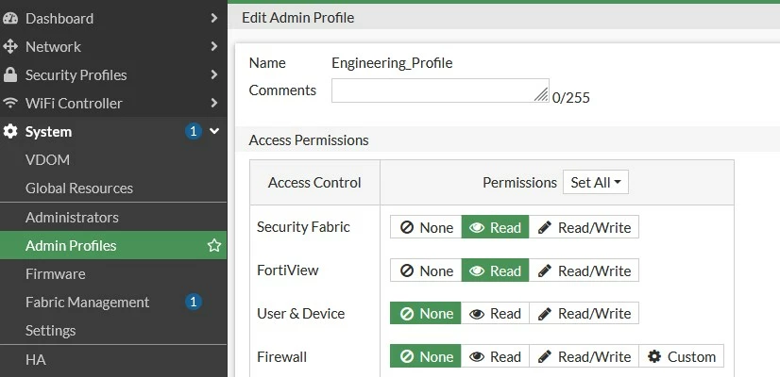The image size is (780, 377).
Task: Click the Fabric Management notification badge
Action: coord(193,302)
